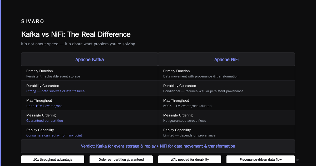Click the '10x throughput advantage' pill
316x166 pixels.
53,159
